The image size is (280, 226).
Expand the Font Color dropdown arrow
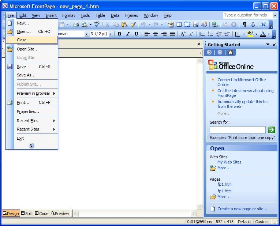pos(269,34)
